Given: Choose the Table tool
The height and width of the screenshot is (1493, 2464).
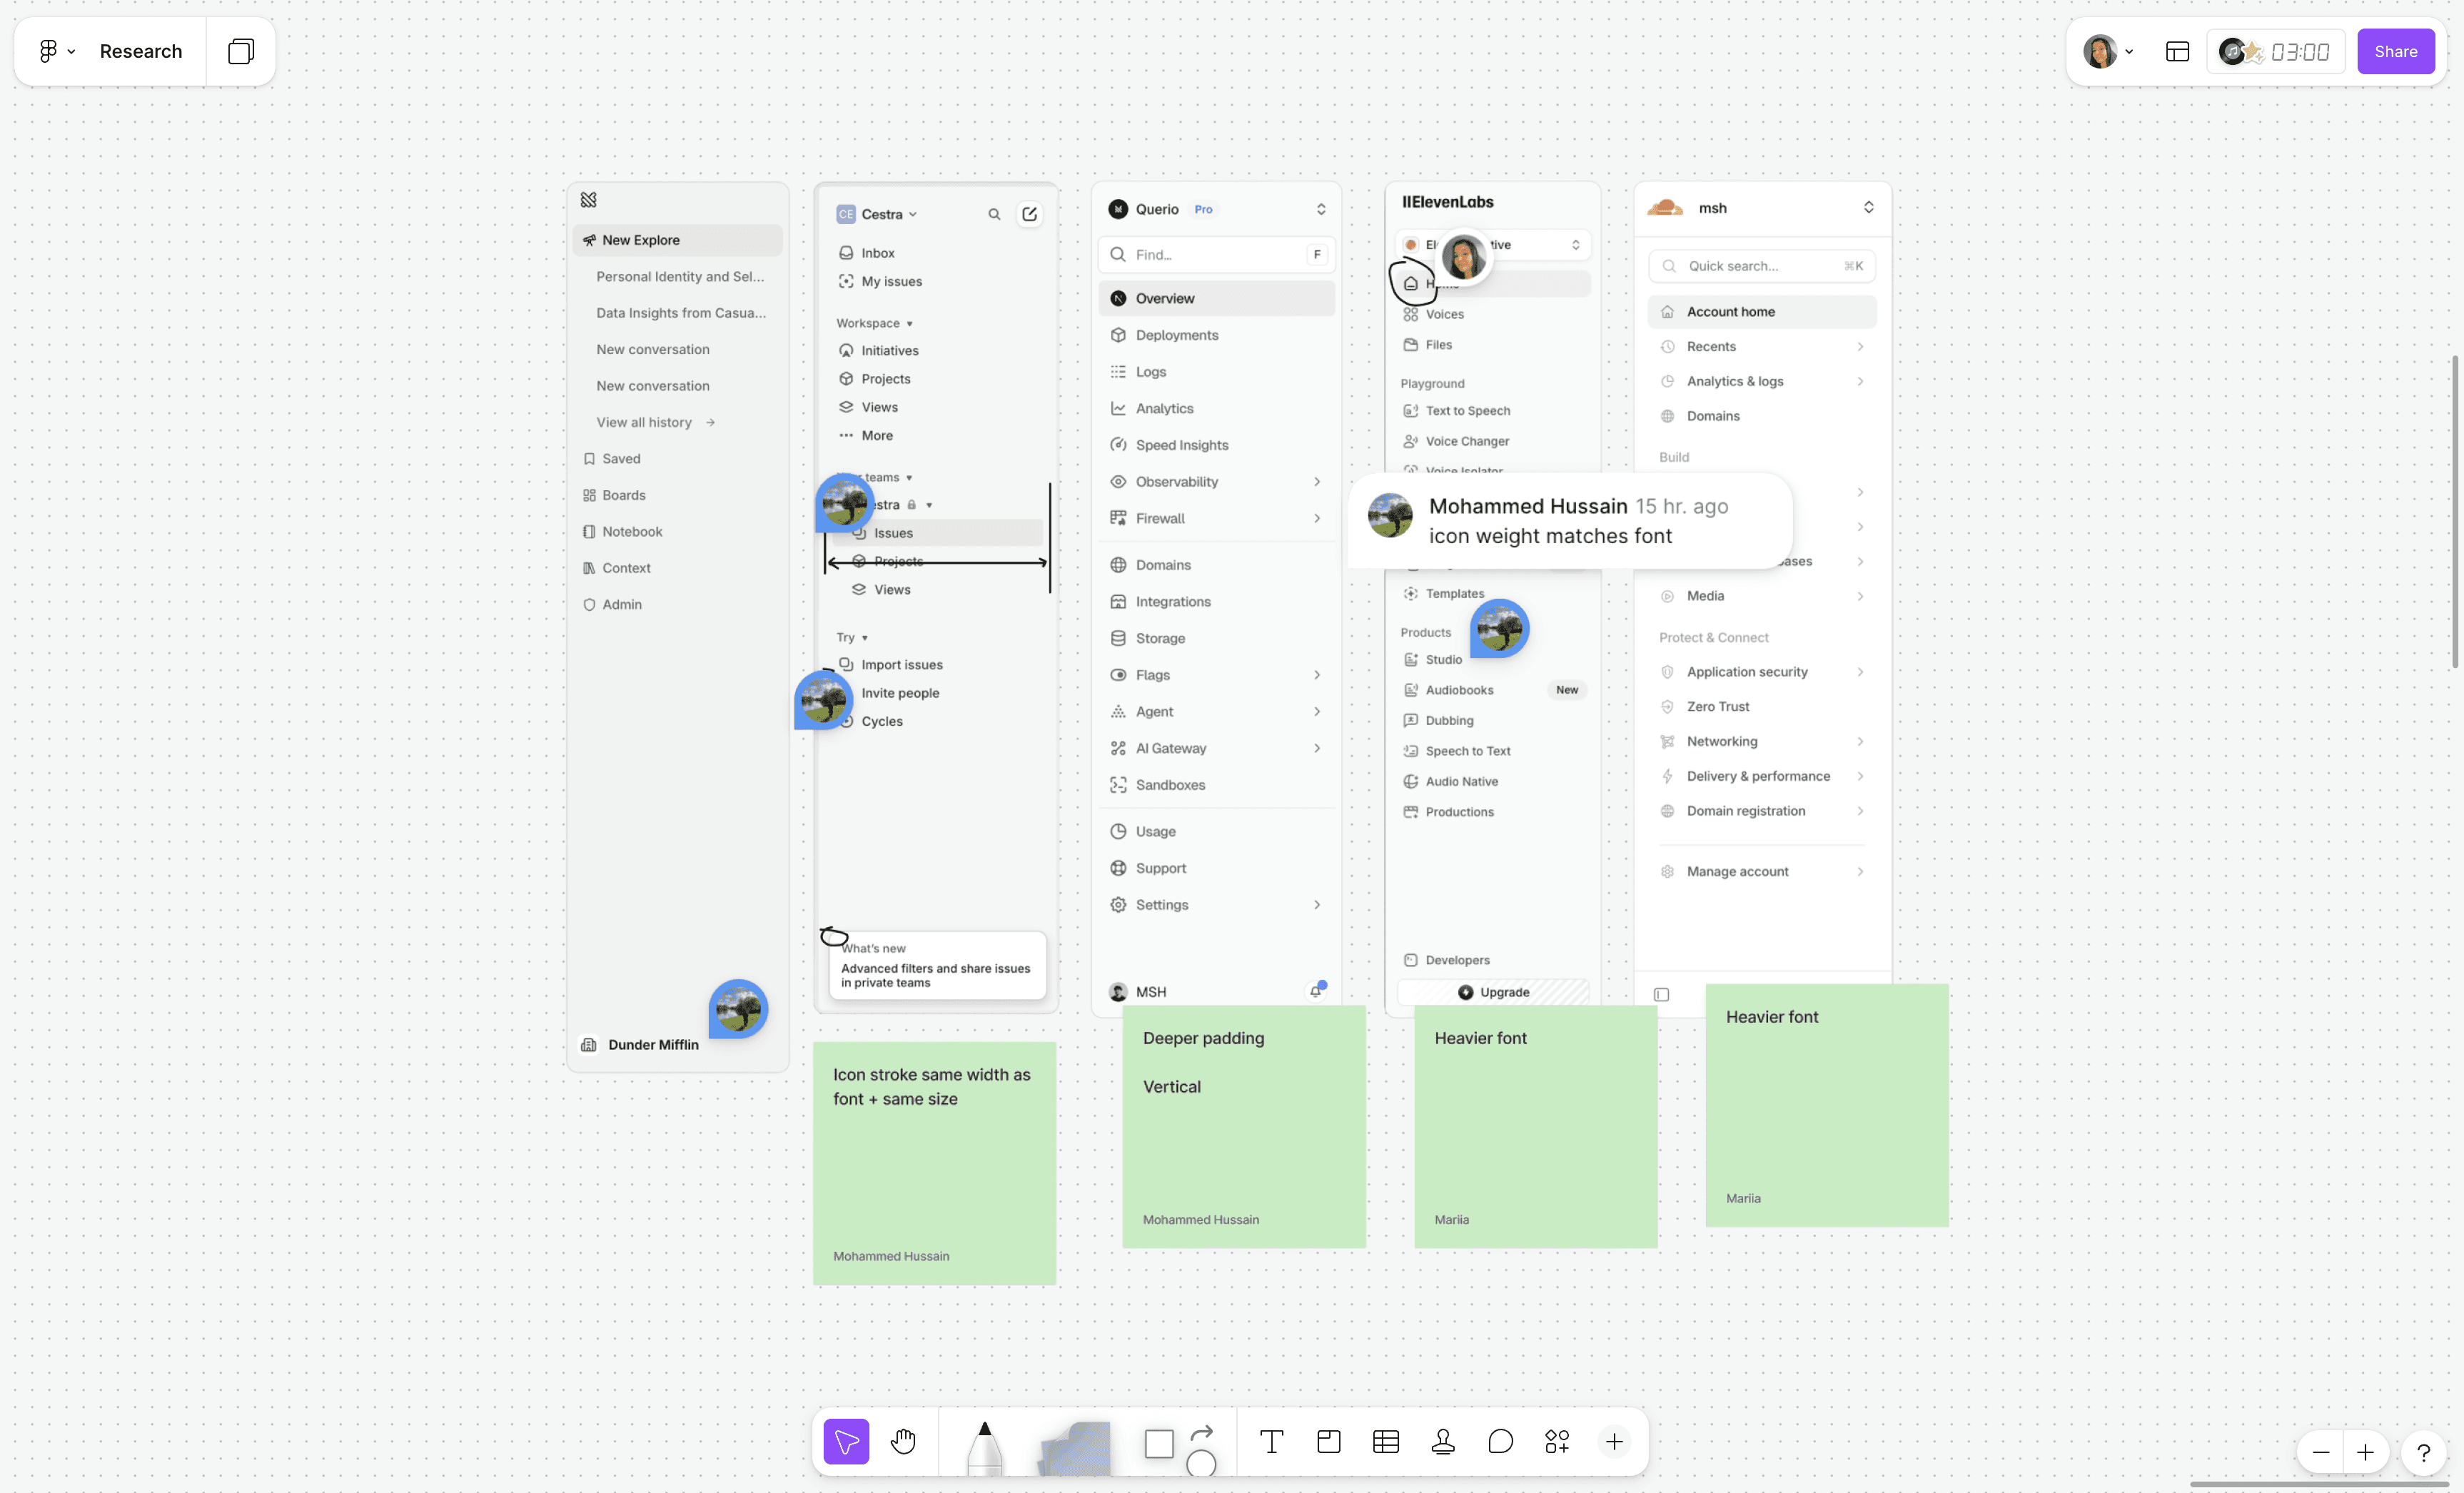Looking at the screenshot, I should point(1385,1441).
